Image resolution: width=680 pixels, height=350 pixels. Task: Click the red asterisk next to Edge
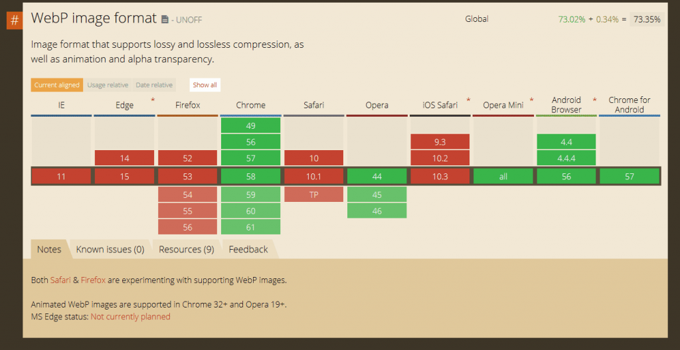pos(153,100)
